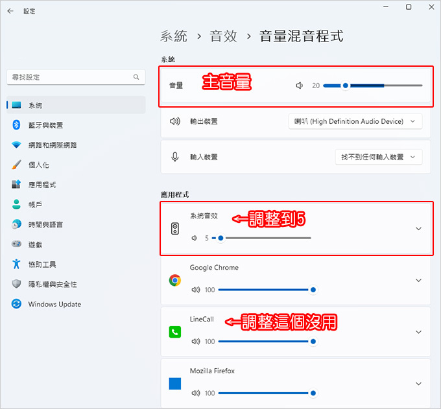Click the 應用程式 apps icon in sidebar
Viewport: 441px width, 409px height.
point(16,184)
